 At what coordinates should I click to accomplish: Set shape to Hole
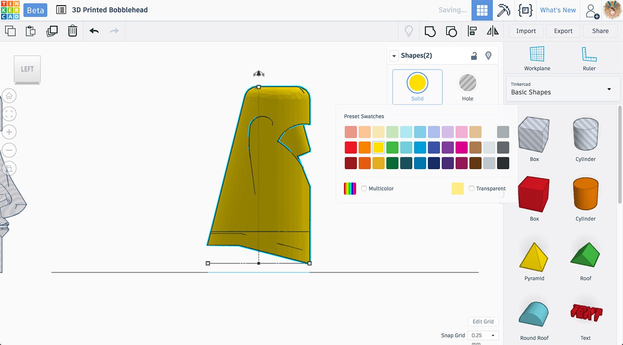468,87
